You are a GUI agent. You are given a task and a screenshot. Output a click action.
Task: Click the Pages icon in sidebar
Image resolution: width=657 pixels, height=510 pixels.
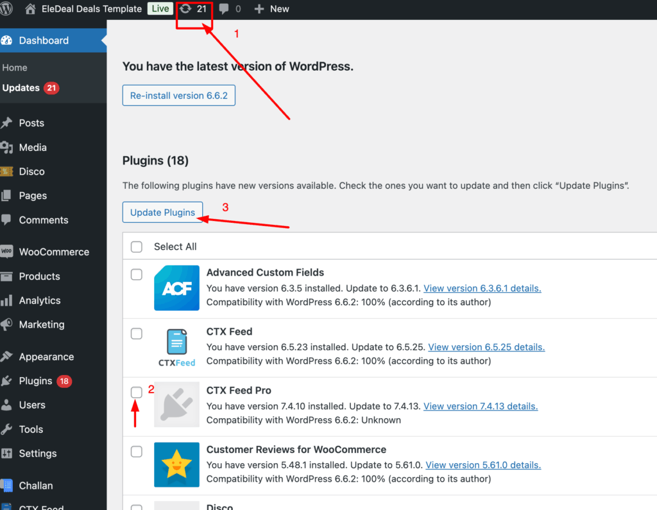pos(6,195)
